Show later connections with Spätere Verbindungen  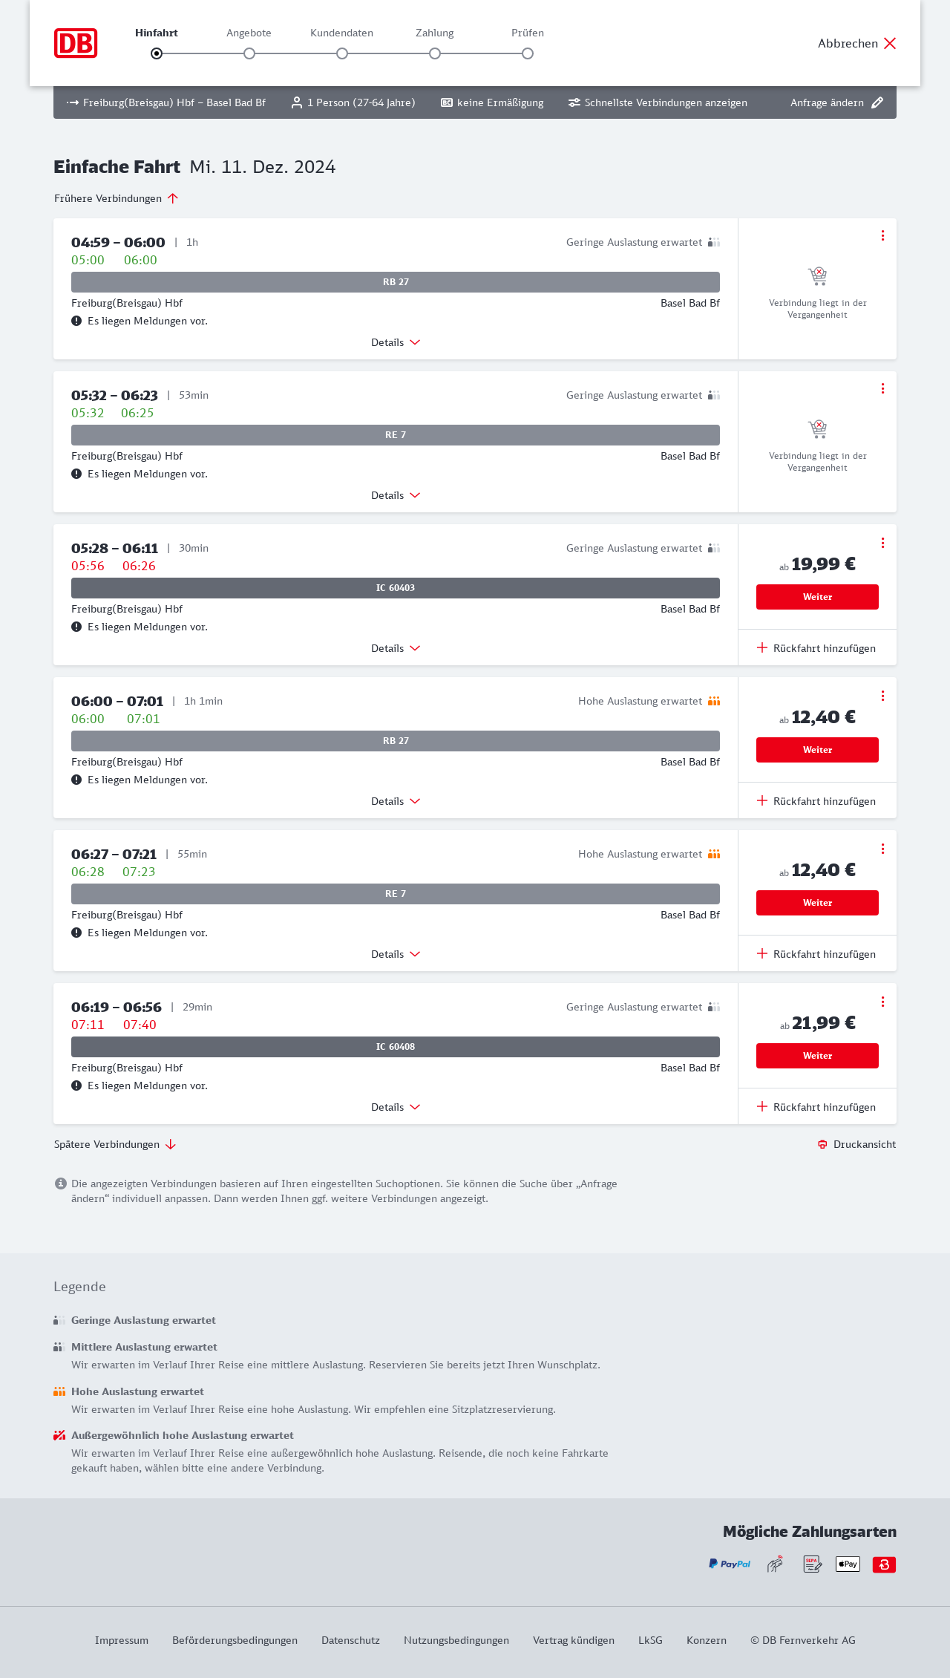[x=115, y=1144]
